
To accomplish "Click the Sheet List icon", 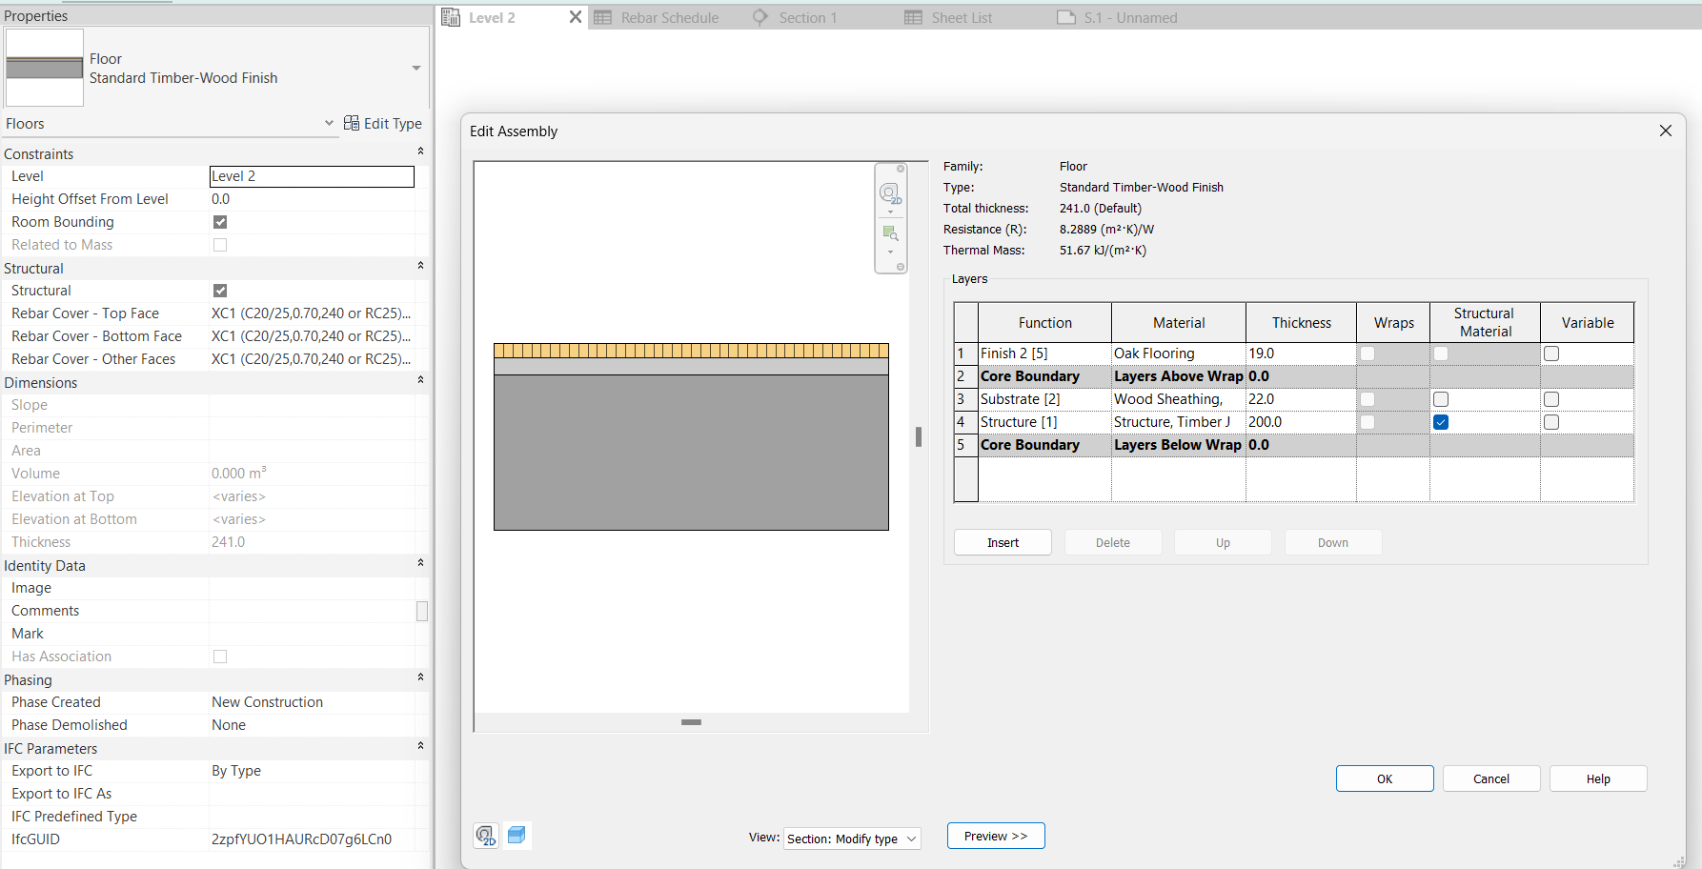I will (912, 17).
